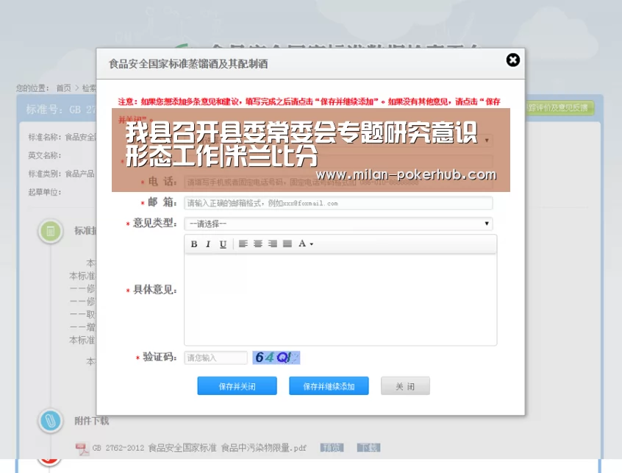Click the 保存并继续添加 button
The height and width of the screenshot is (473, 622).
(x=329, y=386)
